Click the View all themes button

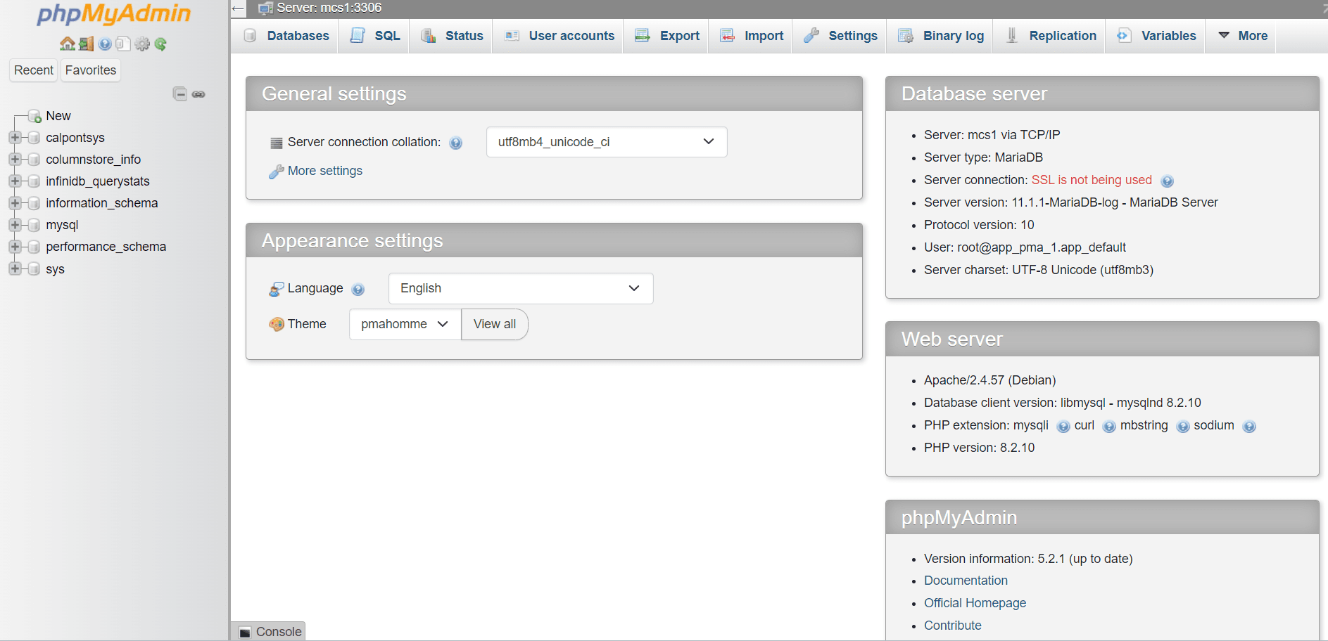494,324
